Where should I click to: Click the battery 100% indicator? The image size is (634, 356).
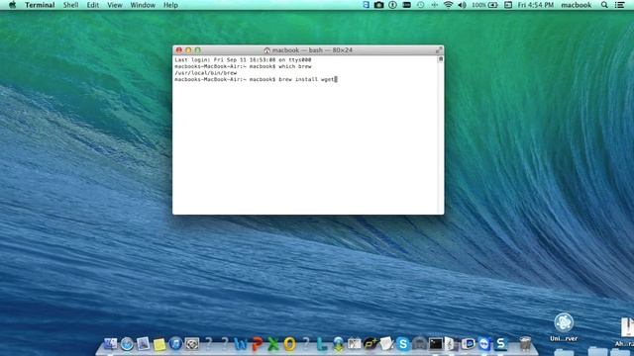484,5
